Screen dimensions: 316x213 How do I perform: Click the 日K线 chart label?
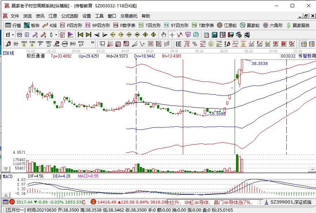pos(8,53)
